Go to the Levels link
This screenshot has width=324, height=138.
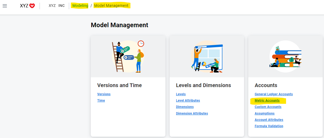181,94
